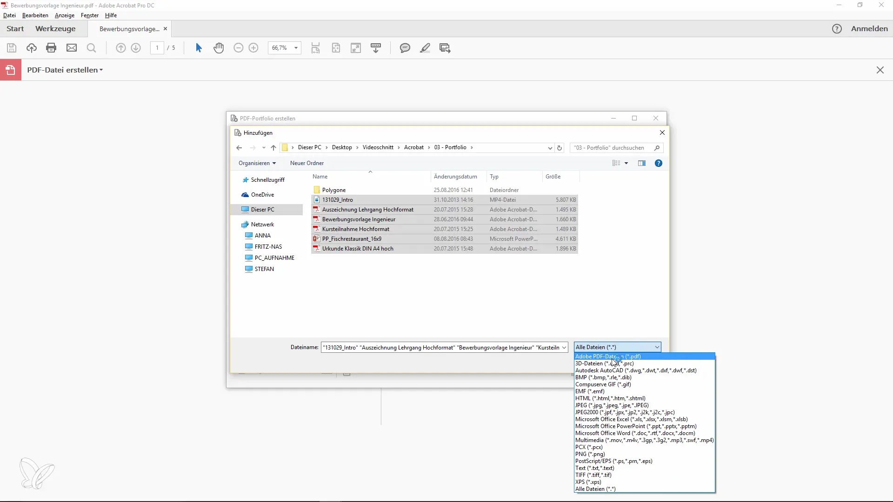Select the Hand pan tool

pyautogui.click(x=219, y=48)
